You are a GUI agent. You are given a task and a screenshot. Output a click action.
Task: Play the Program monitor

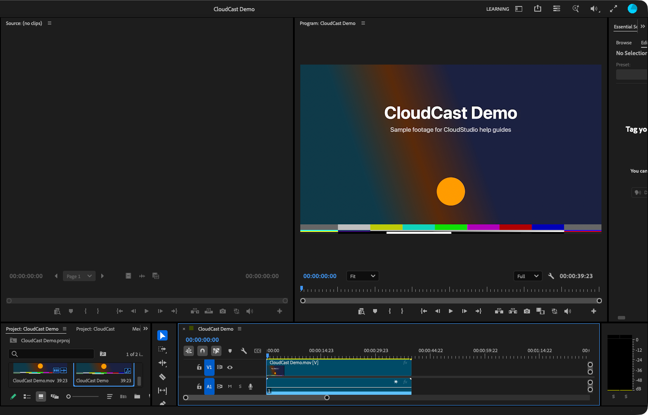click(451, 311)
